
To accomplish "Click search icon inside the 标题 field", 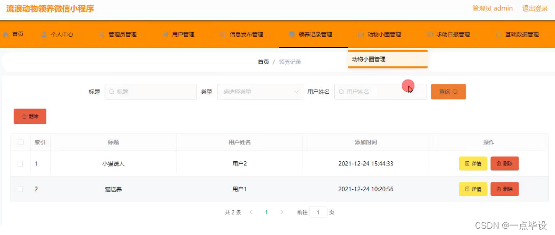I will point(112,92).
